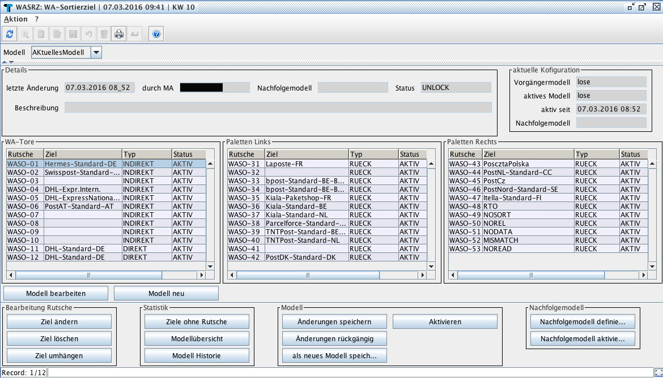Click the 'Nachfolgemodell definie...' button

[x=583, y=322]
